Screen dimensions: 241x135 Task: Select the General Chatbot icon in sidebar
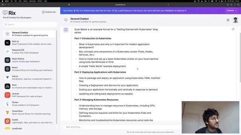click(x=8, y=34)
